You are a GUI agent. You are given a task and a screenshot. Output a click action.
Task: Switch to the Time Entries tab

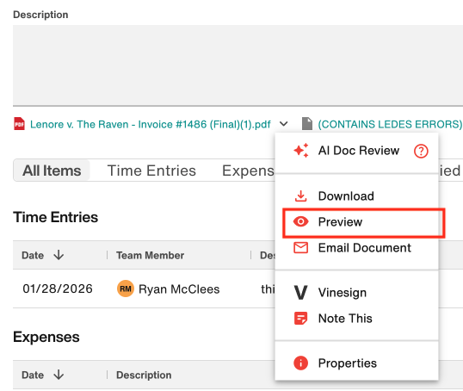tap(151, 171)
